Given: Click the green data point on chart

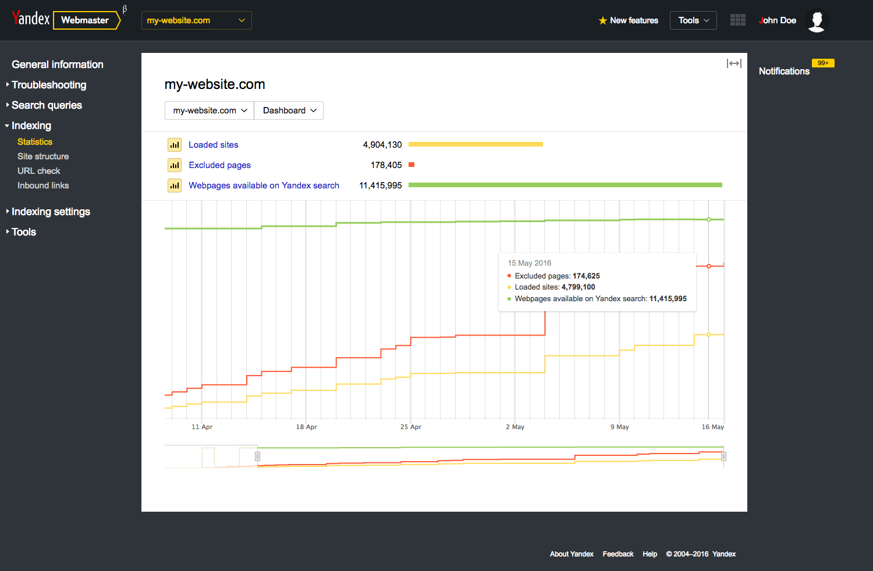Looking at the screenshot, I should [709, 219].
